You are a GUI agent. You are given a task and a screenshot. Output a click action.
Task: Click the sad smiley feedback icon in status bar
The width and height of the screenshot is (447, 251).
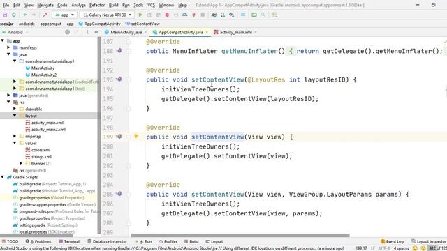click(x=423, y=248)
